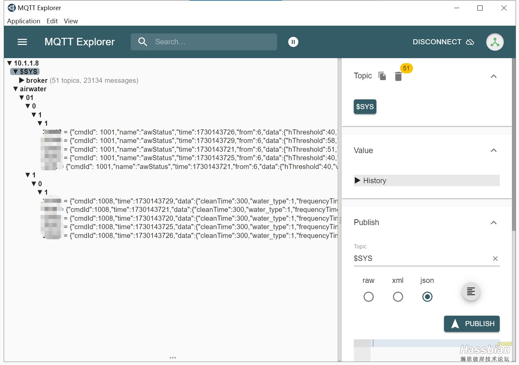
Task: Click the 51 badge on the trash icon
Action: coord(406,68)
